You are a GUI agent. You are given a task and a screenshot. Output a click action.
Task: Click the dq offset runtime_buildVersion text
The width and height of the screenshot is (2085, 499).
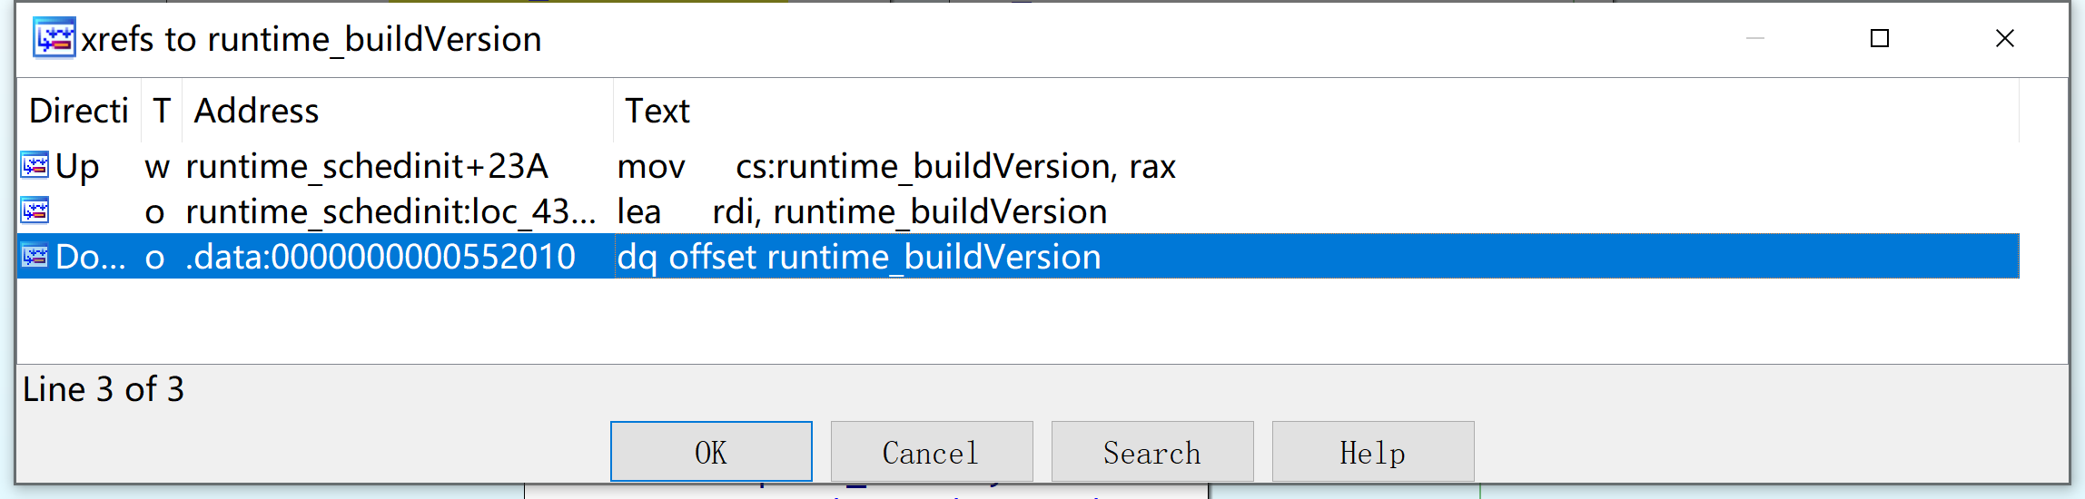[x=859, y=257]
